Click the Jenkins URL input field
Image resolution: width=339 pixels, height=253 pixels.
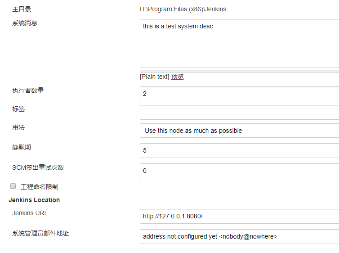239,216
